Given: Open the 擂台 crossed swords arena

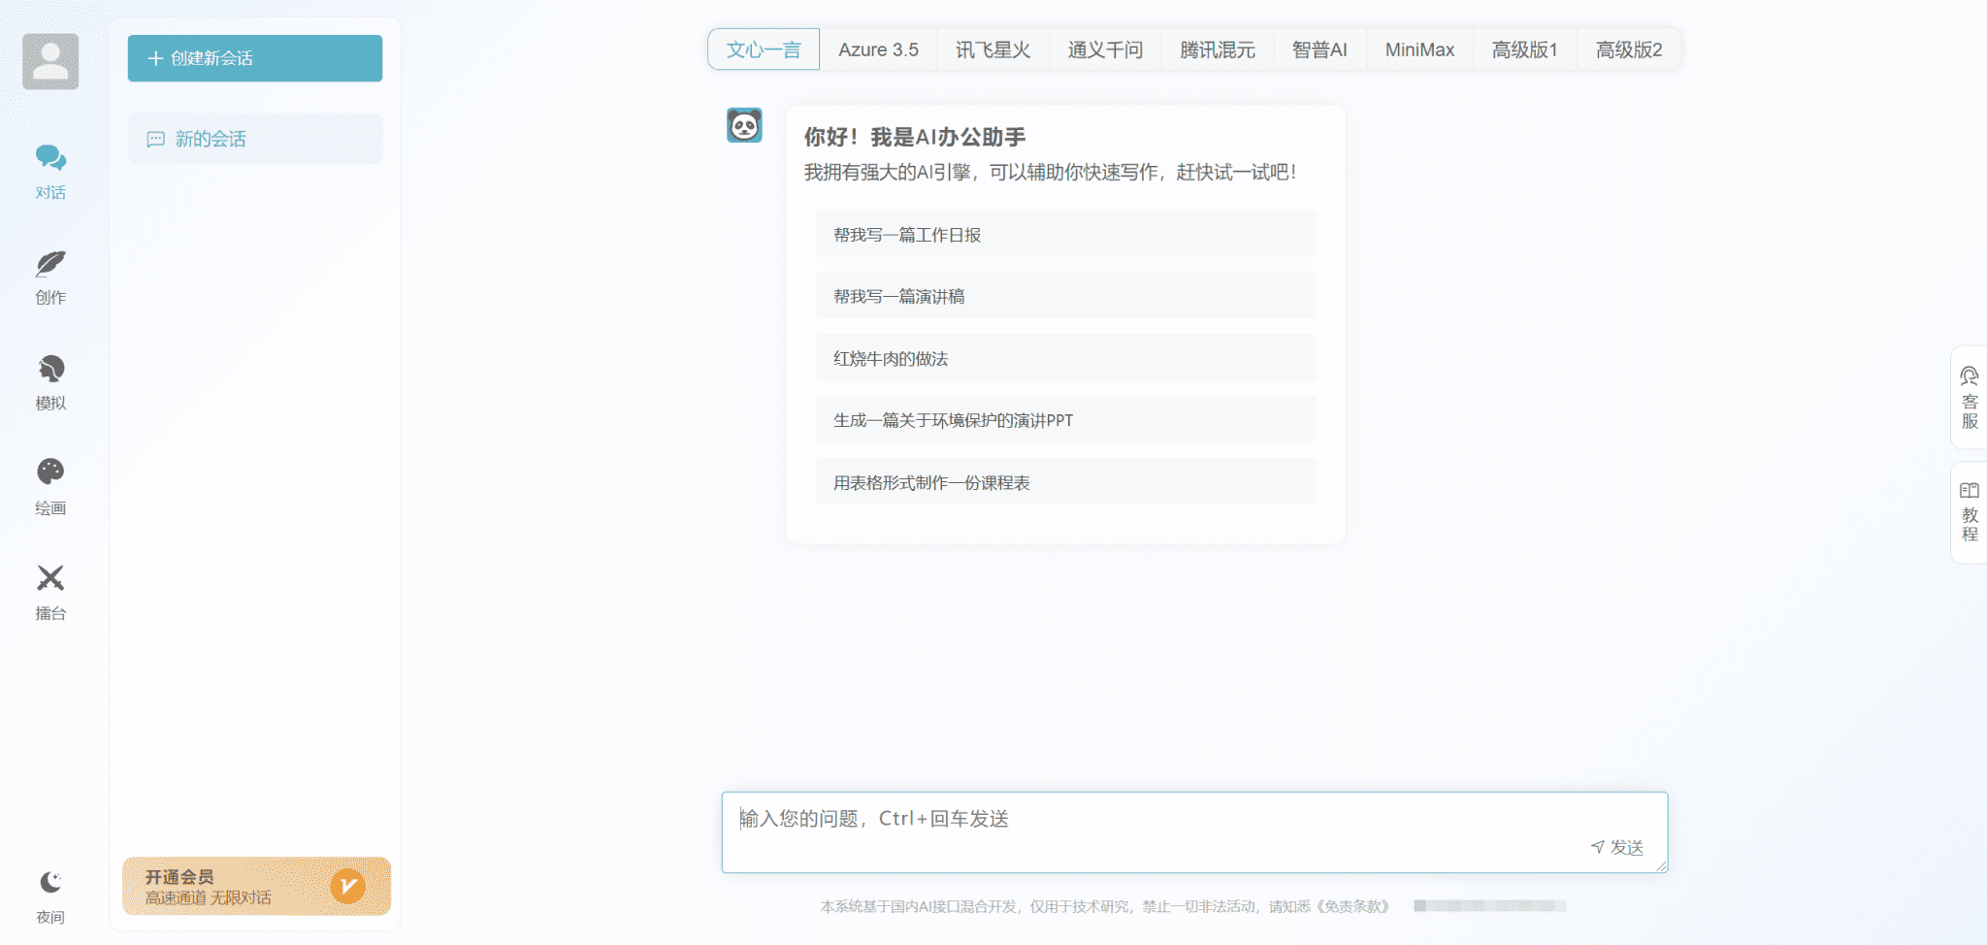Looking at the screenshot, I should [x=50, y=591].
